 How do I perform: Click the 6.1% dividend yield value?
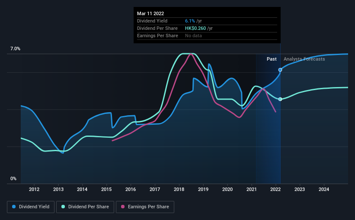[190, 21]
